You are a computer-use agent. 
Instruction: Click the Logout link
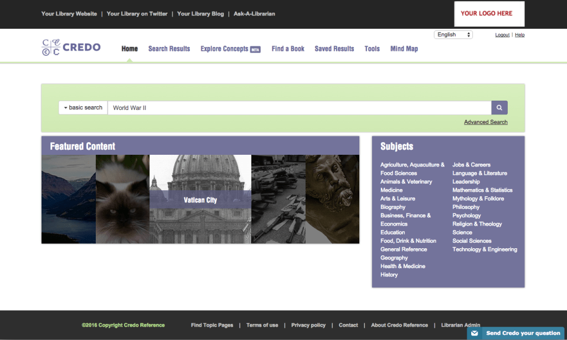502,35
